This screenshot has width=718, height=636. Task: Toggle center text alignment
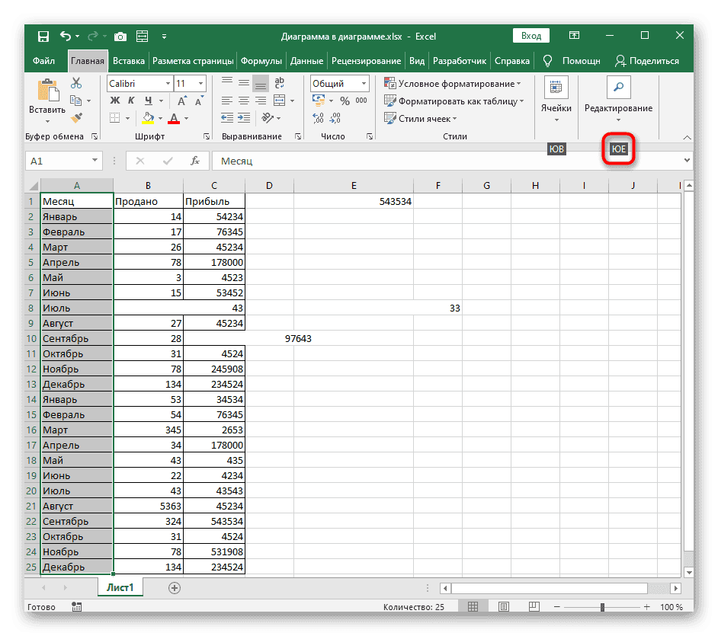coord(243,101)
